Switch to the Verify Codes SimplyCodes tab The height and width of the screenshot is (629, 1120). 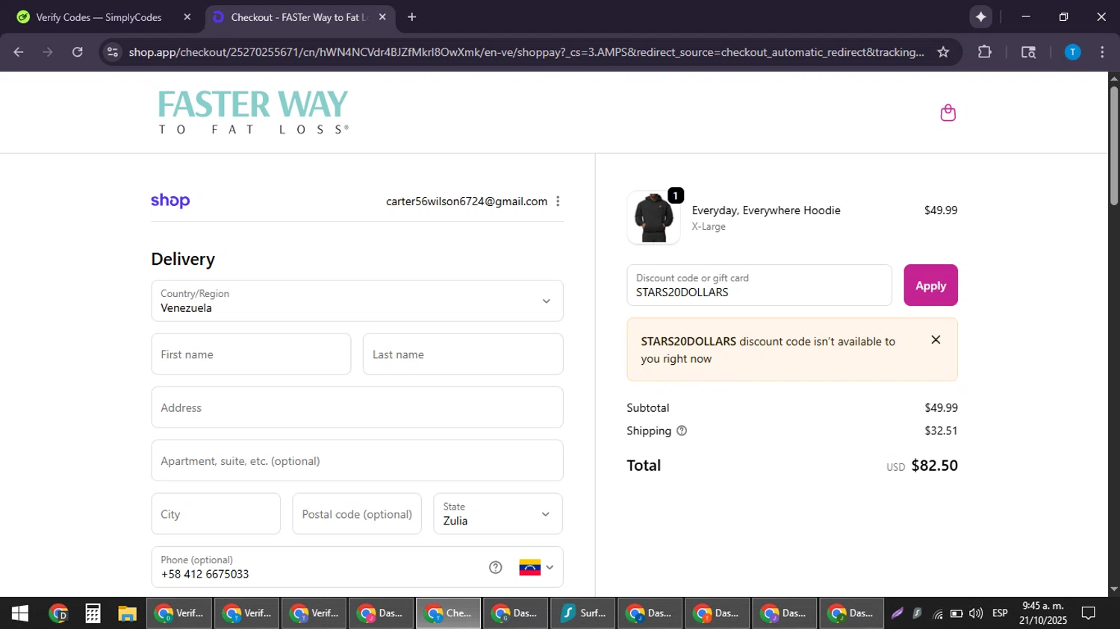(99, 17)
